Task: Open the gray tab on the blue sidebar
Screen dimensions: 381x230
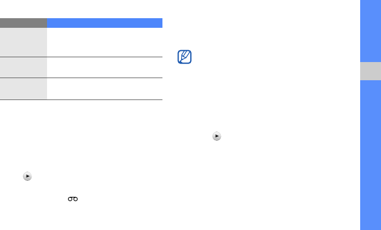Action: point(370,70)
